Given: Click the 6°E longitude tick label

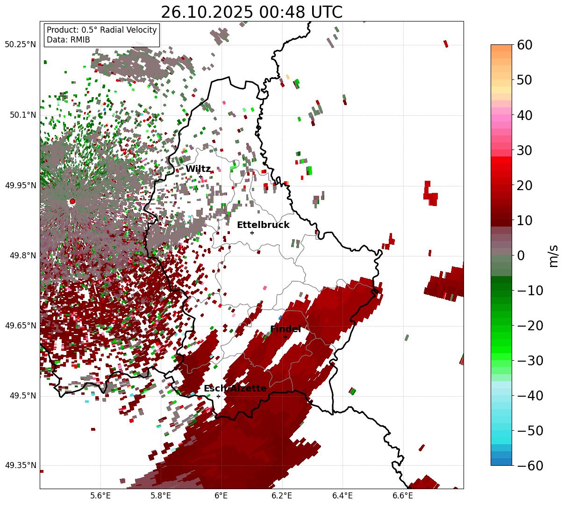Looking at the screenshot, I should click(x=221, y=496).
